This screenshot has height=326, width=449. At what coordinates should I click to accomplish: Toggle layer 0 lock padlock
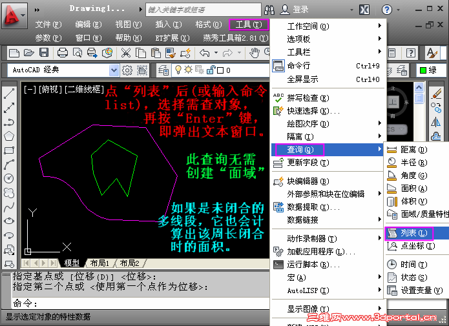point(211,70)
